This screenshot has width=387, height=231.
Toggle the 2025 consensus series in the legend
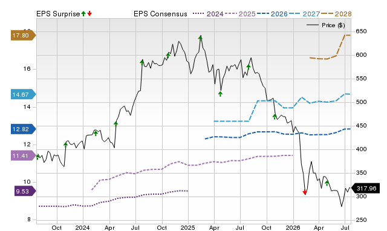(240, 14)
